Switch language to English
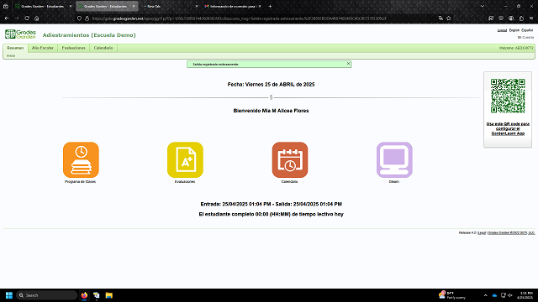Viewport: 538px width, 302px height. 514,30
